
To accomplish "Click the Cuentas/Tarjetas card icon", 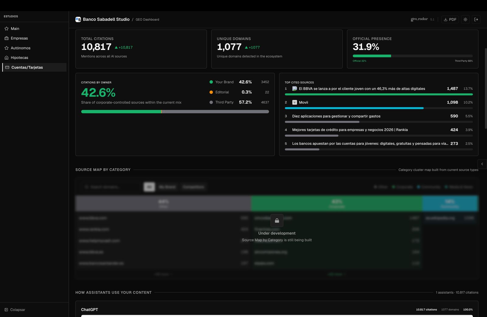I will tap(7, 67).
